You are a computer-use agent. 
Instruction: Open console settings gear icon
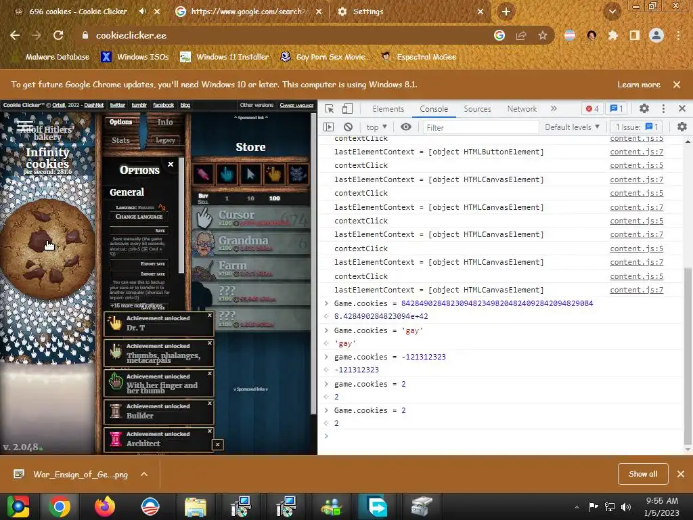(682, 127)
